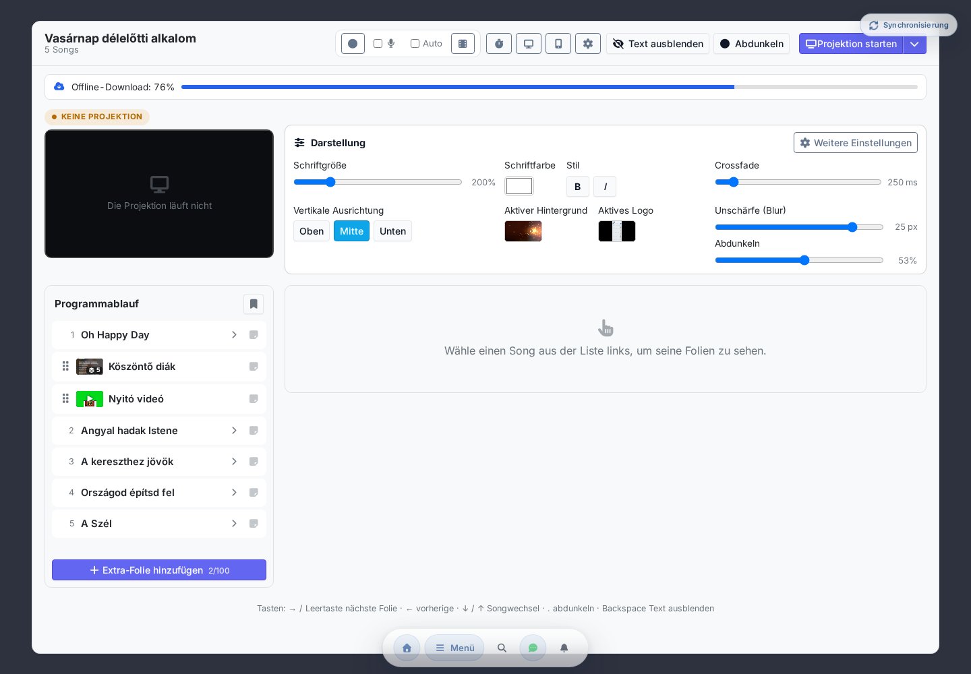Toggle italic style I button
The image size is (971, 674).
605,187
